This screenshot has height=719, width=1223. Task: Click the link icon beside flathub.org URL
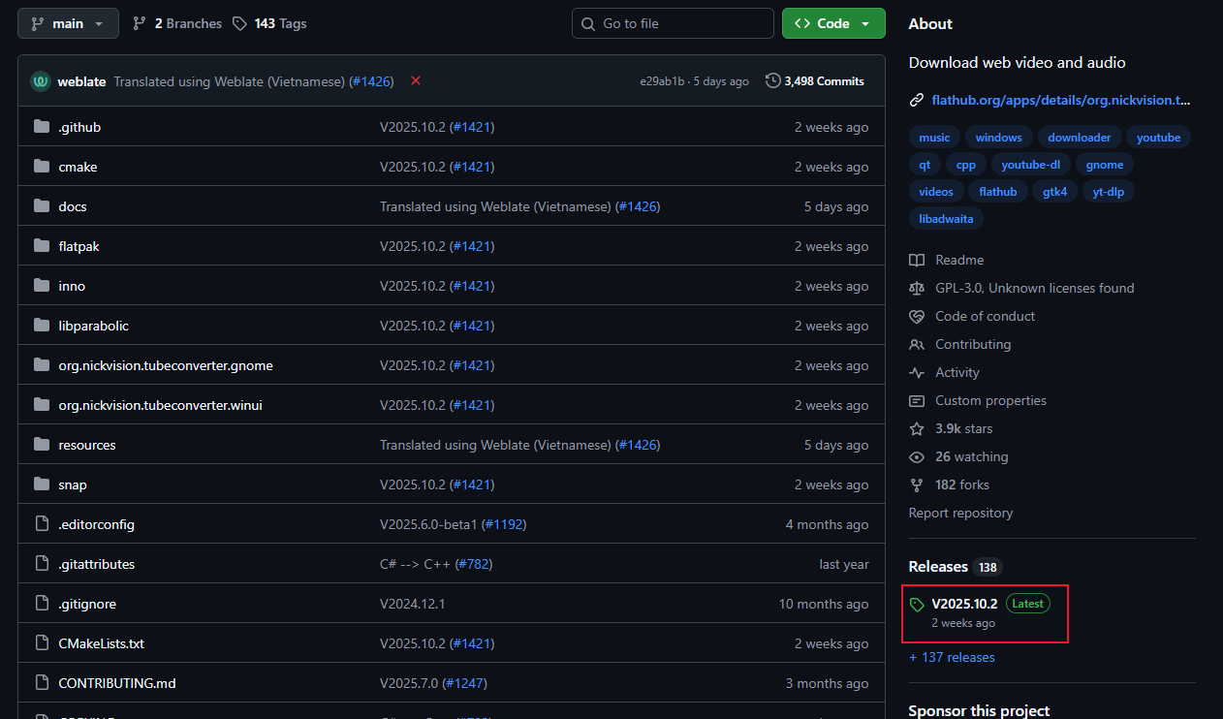(917, 100)
